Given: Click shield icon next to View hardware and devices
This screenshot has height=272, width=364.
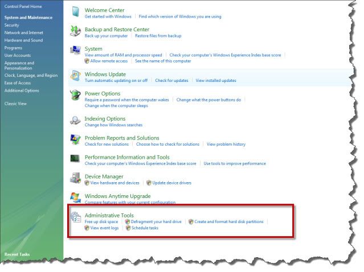Looking at the screenshot, I should (x=87, y=183).
